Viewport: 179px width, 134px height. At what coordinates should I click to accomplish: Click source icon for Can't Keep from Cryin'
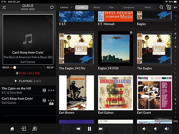pos(44,100)
